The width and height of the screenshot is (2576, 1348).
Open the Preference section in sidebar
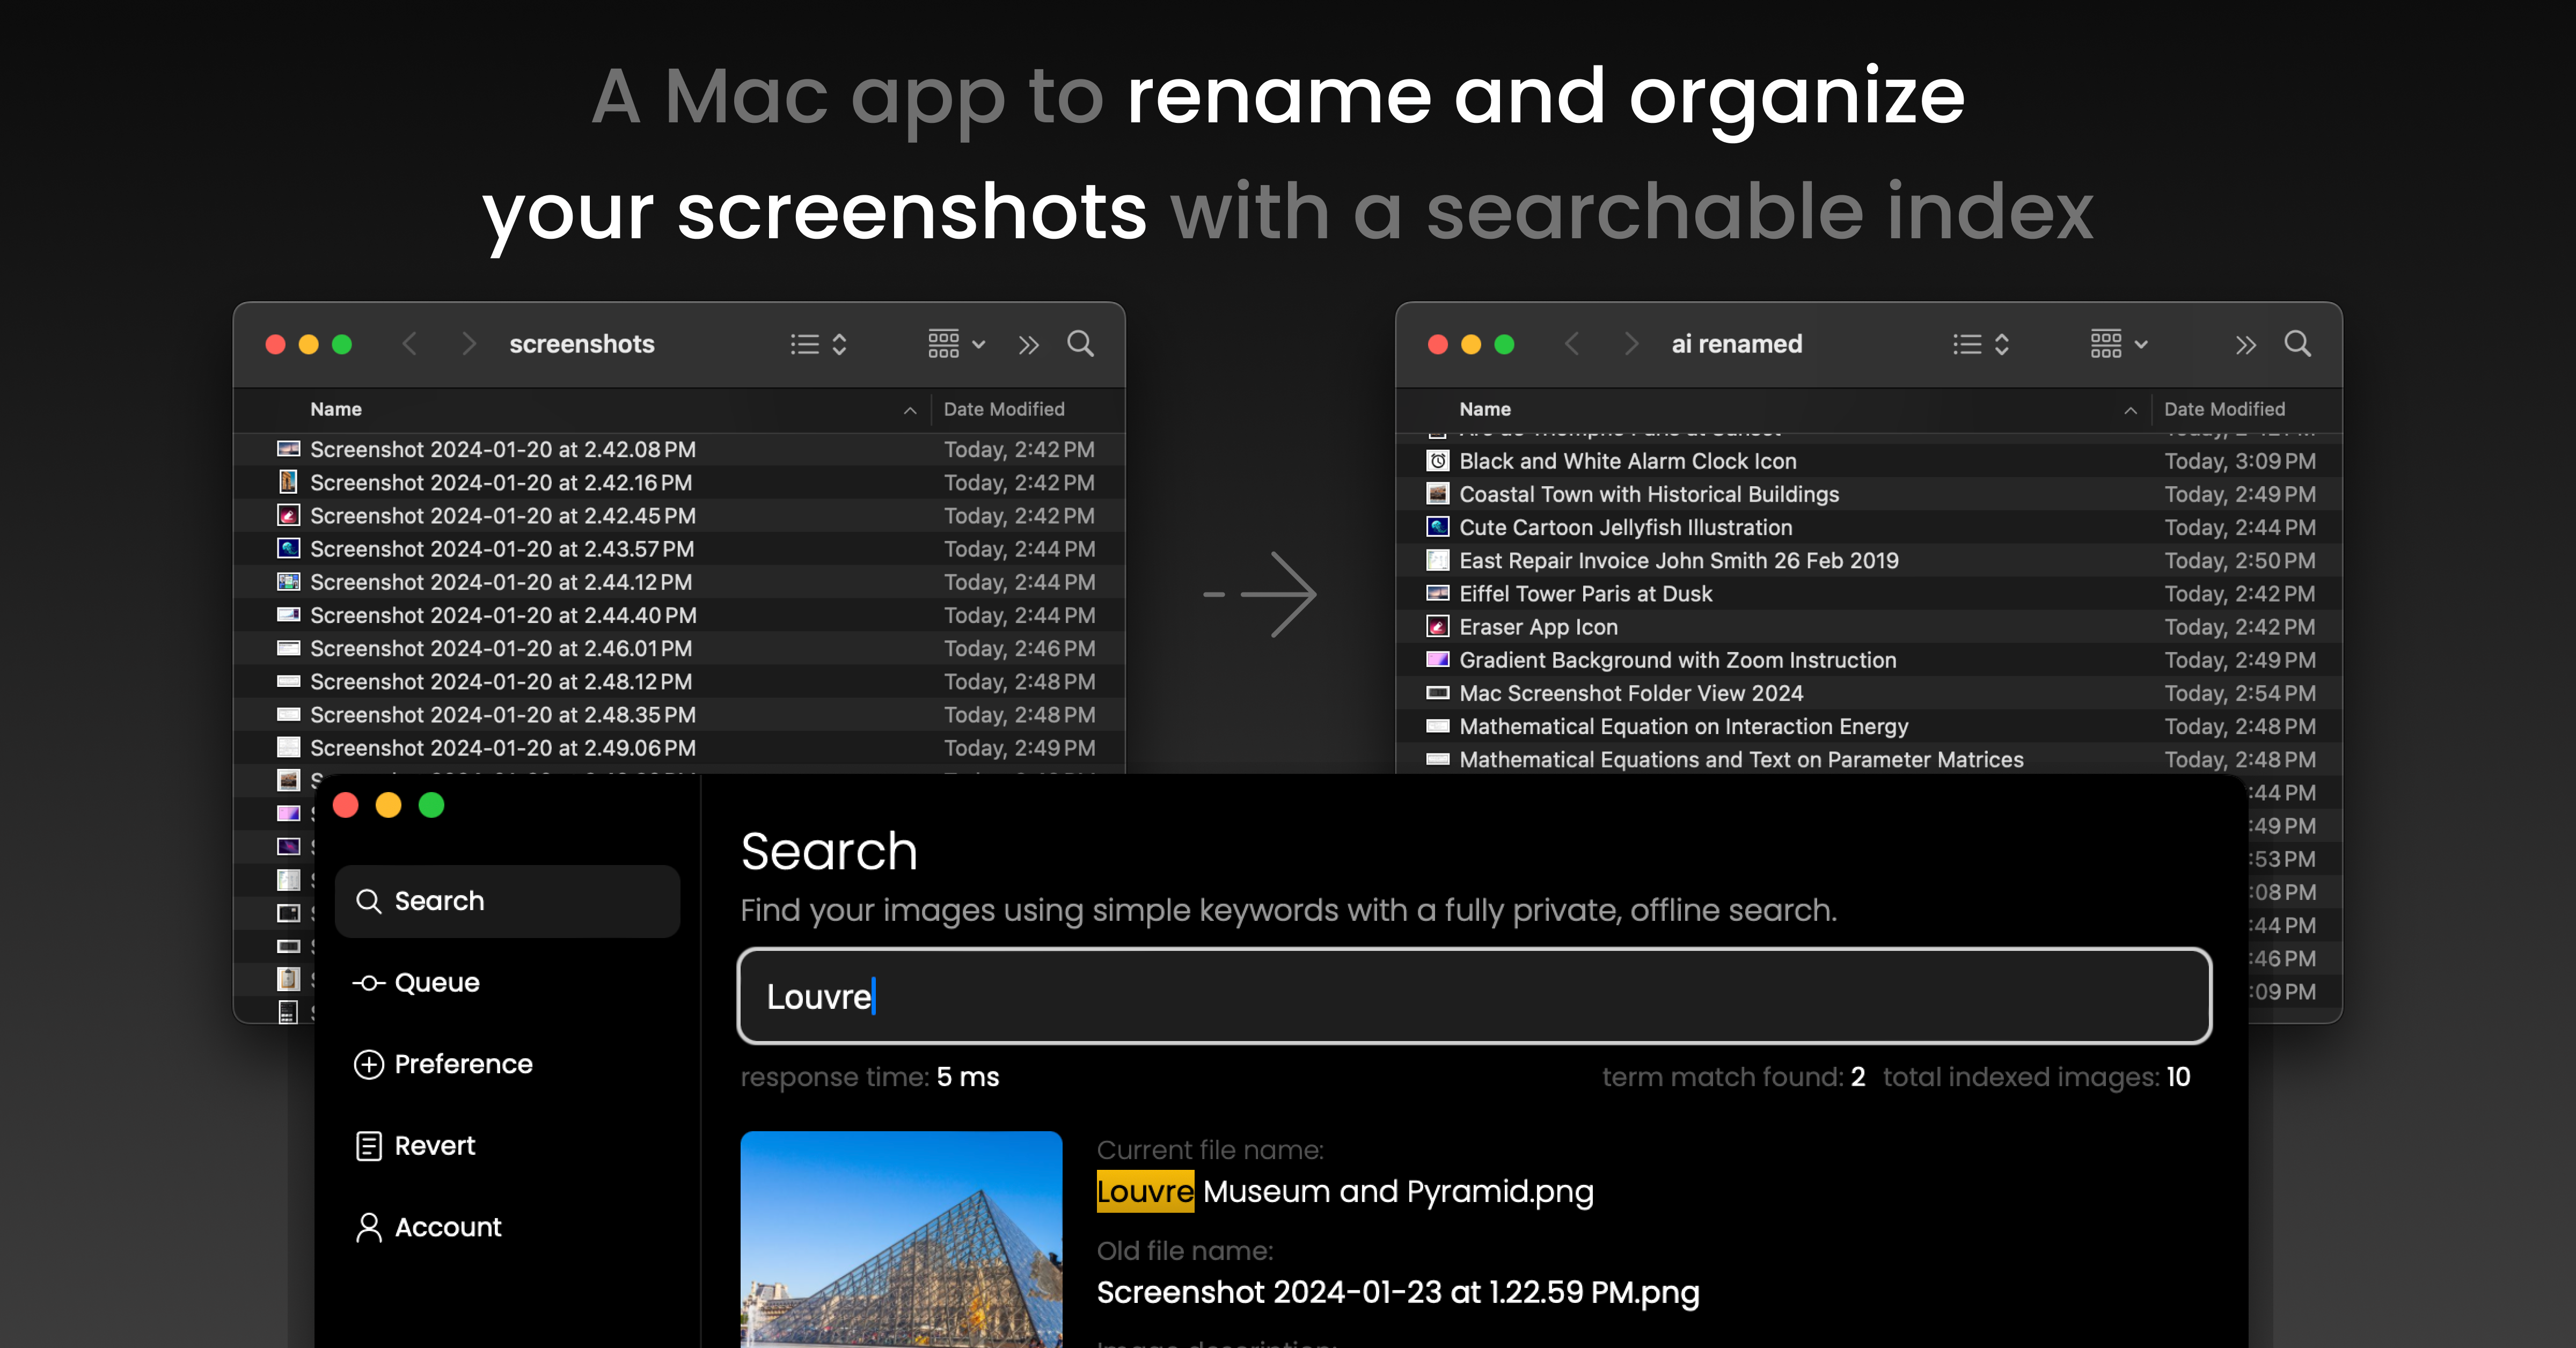pos(462,1064)
